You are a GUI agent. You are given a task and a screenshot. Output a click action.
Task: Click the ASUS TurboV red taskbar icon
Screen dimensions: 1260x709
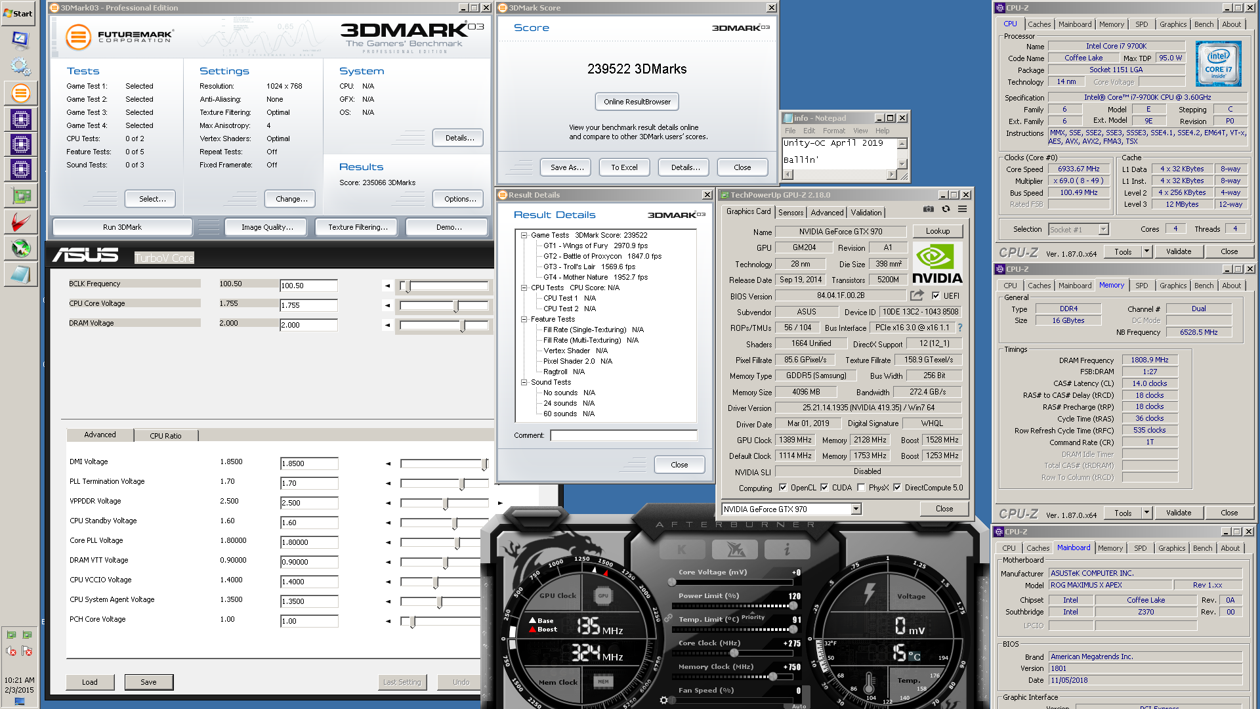point(20,222)
